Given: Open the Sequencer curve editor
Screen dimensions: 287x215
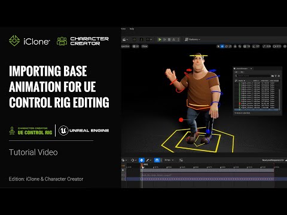Looking at the screenshot, I should (181, 160).
